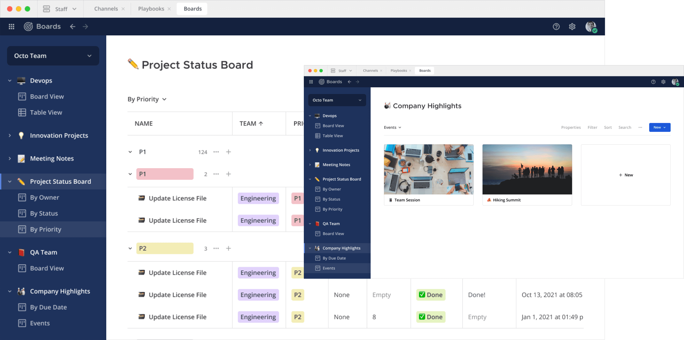Switch to the Channels tab
Screen dimensions: 684x340
pos(106,9)
